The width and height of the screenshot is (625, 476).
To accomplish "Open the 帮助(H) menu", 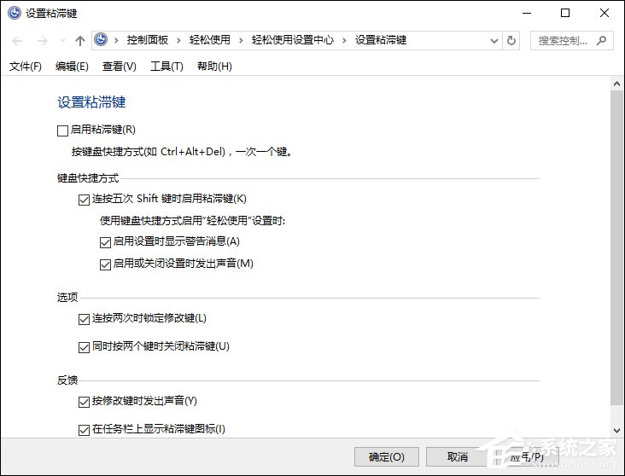I will (x=214, y=67).
